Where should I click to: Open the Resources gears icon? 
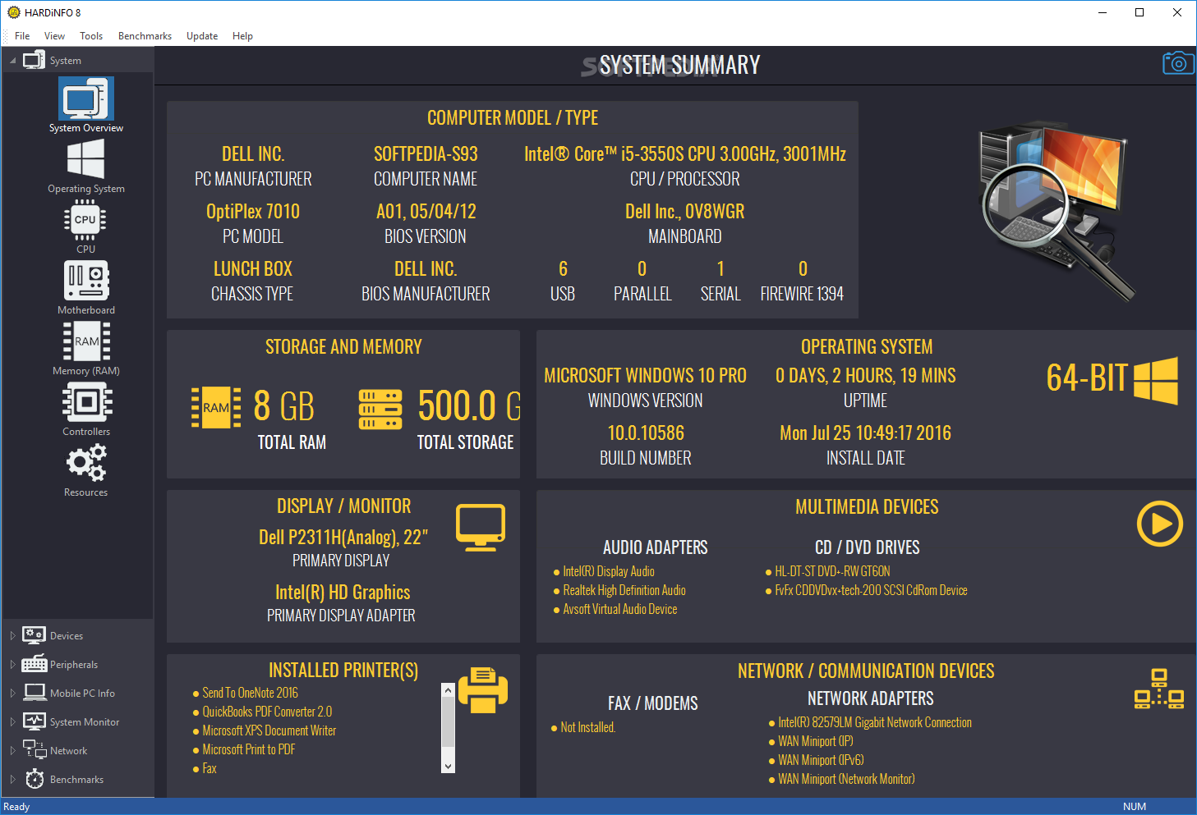click(x=86, y=463)
